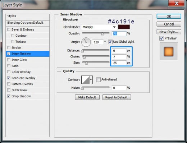This screenshot has width=187, height=143.
Task: Click the Reset to Default button
Action: click(117, 97)
